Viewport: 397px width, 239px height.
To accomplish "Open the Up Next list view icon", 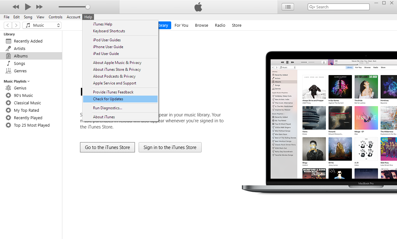I will tap(288, 7).
